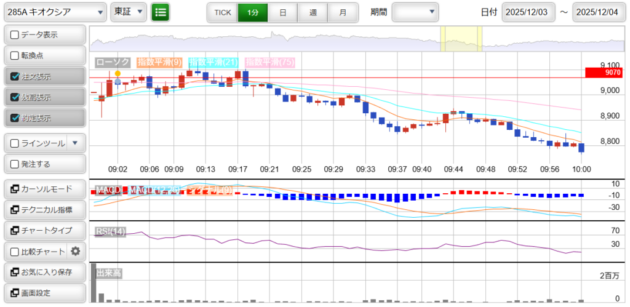Select the 週 weekly timeframe tab

click(x=313, y=12)
